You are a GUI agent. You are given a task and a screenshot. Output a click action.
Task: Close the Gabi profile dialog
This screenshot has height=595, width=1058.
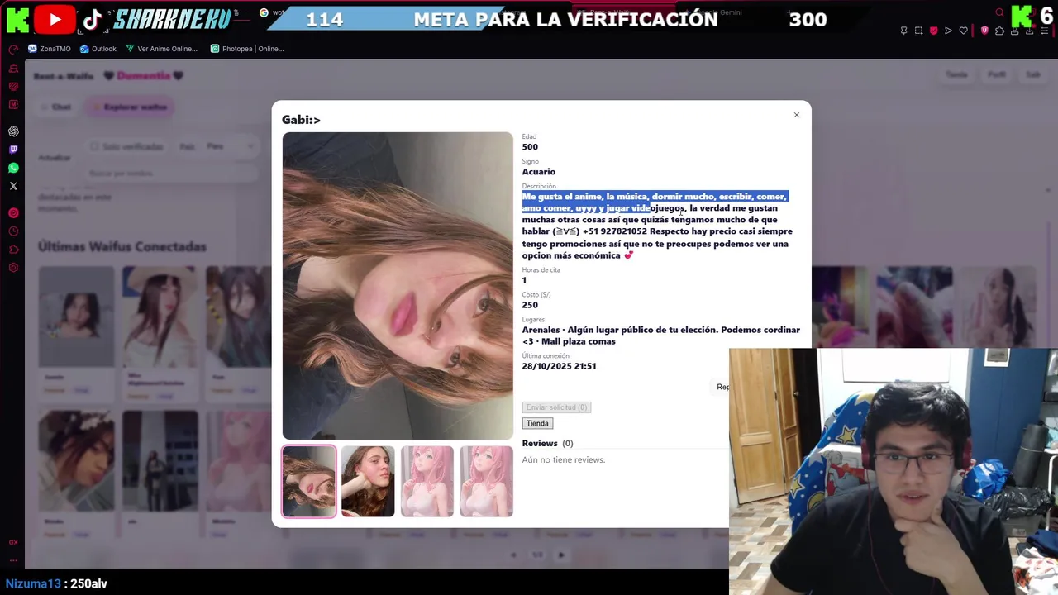tap(797, 115)
